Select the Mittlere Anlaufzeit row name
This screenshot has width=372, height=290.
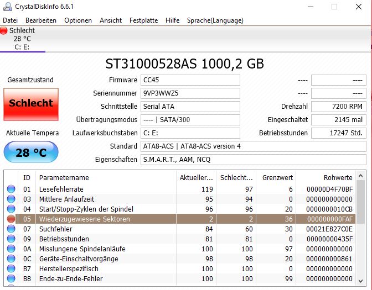pos(66,199)
